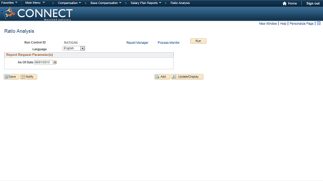Viewport: 323px width, 181px height.
Task: Open the Report Manager link
Action: click(137, 42)
